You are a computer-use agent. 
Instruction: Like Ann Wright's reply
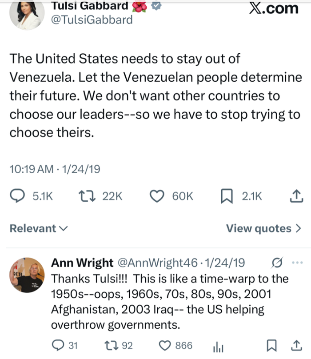click(165, 345)
